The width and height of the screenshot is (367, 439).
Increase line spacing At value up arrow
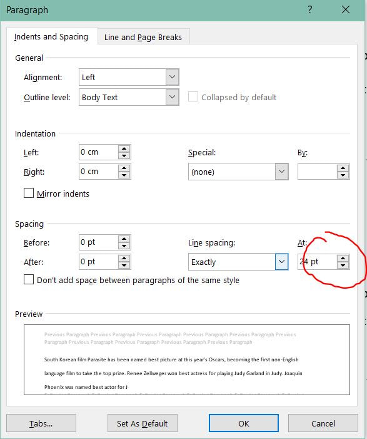pyautogui.click(x=343, y=258)
